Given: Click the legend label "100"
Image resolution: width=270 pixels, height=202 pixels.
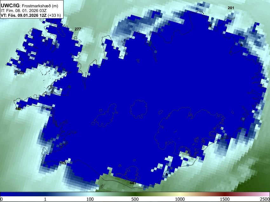Looking at the screenshot, I should click(x=90, y=199).
